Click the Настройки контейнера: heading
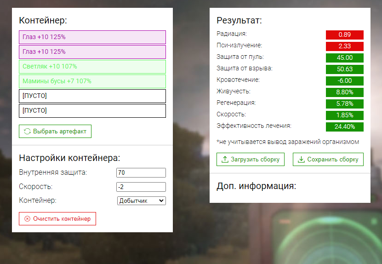The width and height of the screenshot is (382, 264). click(69, 158)
